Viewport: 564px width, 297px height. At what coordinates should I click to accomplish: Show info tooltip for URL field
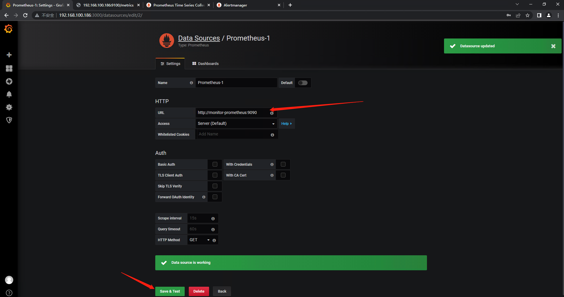[x=272, y=113]
